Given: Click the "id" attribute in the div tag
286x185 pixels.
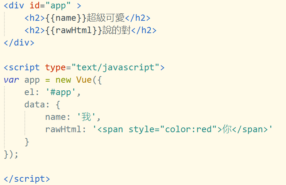Looking at the screenshot, I should 34,5.
